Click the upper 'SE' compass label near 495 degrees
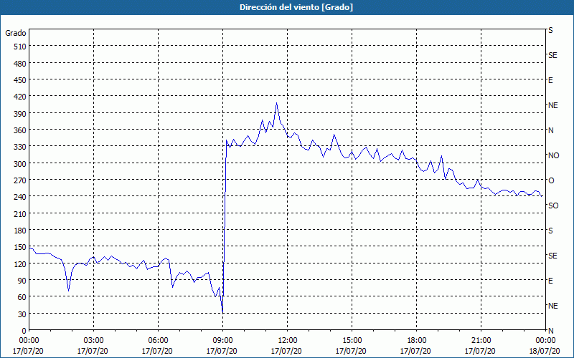The height and width of the screenshot is (358, 574). point(552,55)
